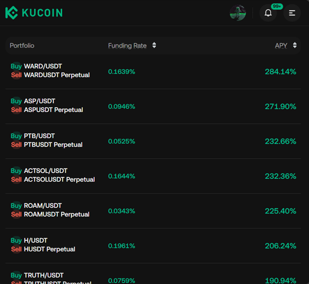Click funding rate 0.0946%
The image size is (309, 284).
(x=122, y=106)
